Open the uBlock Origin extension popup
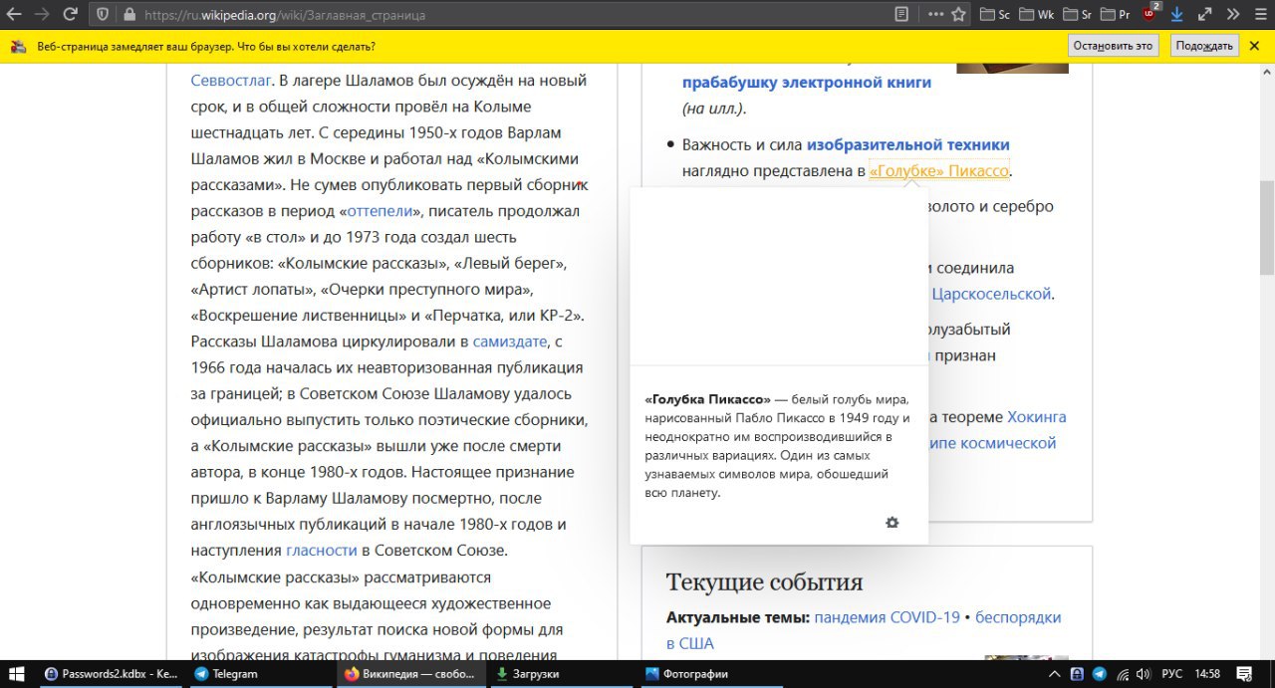 pyautogui.click(x=1150, y=13)
